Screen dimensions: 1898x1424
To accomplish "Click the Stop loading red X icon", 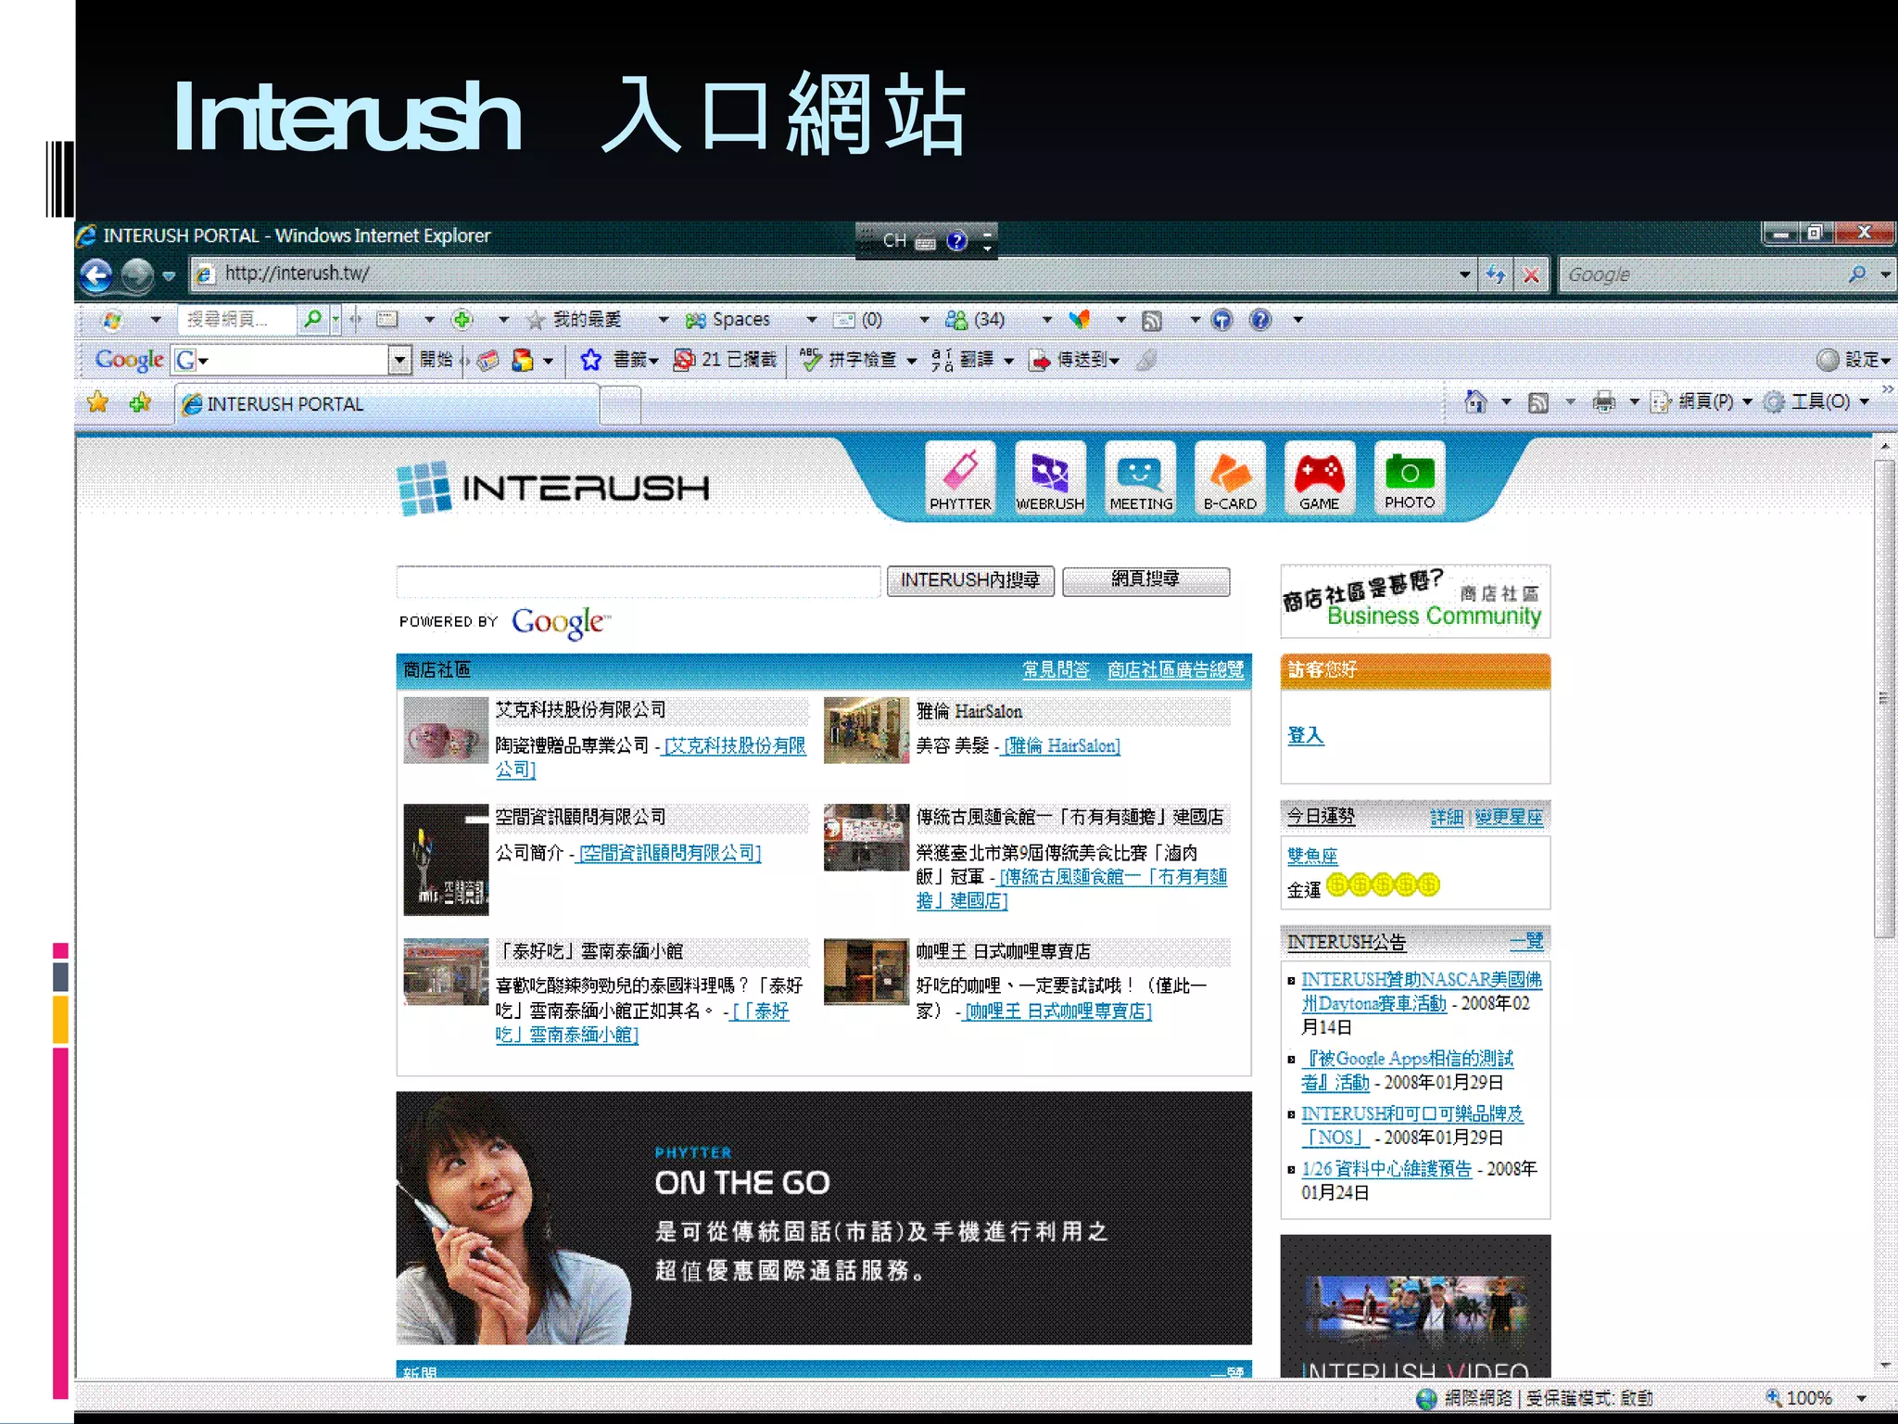I will click(x=1531, y=274).
